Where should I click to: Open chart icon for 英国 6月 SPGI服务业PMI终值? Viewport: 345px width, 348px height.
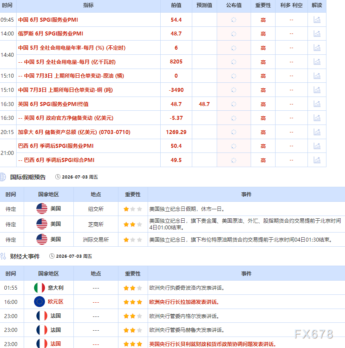point(317,104)
